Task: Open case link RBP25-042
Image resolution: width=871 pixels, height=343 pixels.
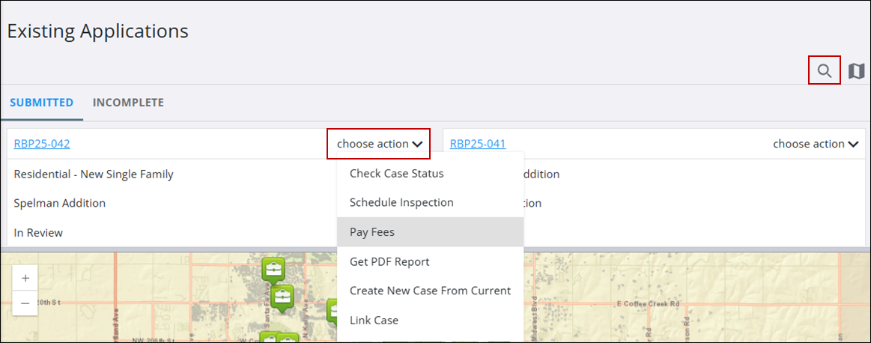Action: (42, 144)
